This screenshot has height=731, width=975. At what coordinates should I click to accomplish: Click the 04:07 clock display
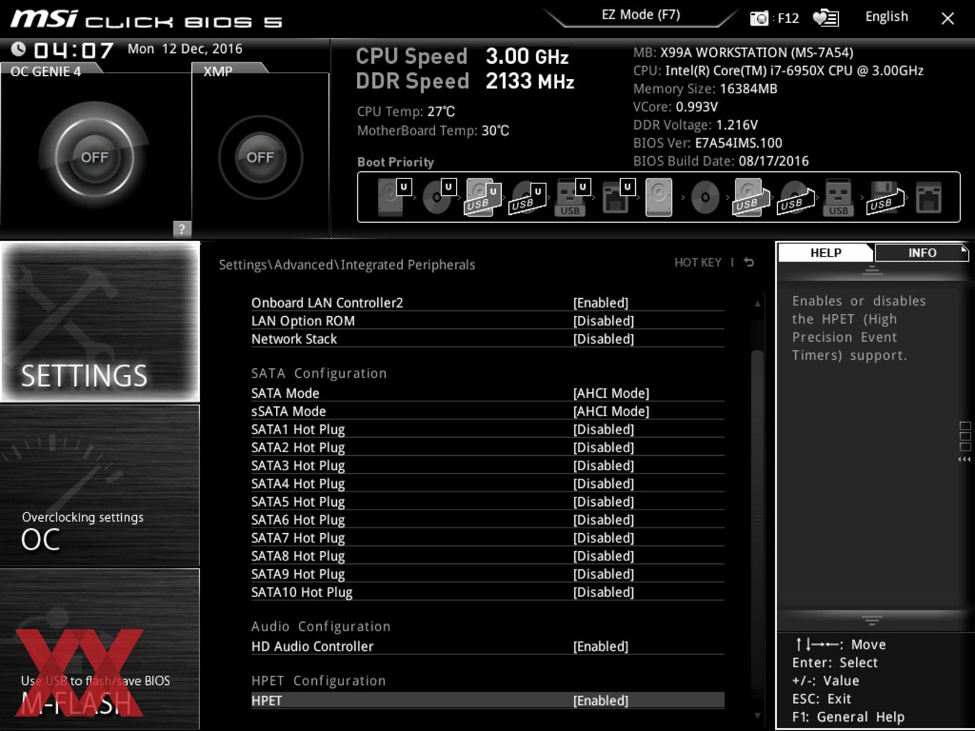click(x=74, y=50)
